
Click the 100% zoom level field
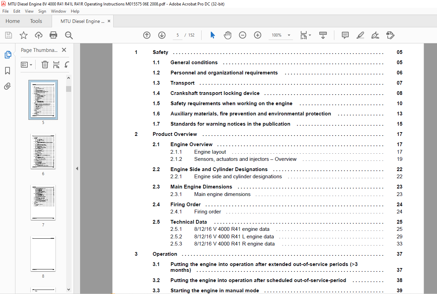277,35
